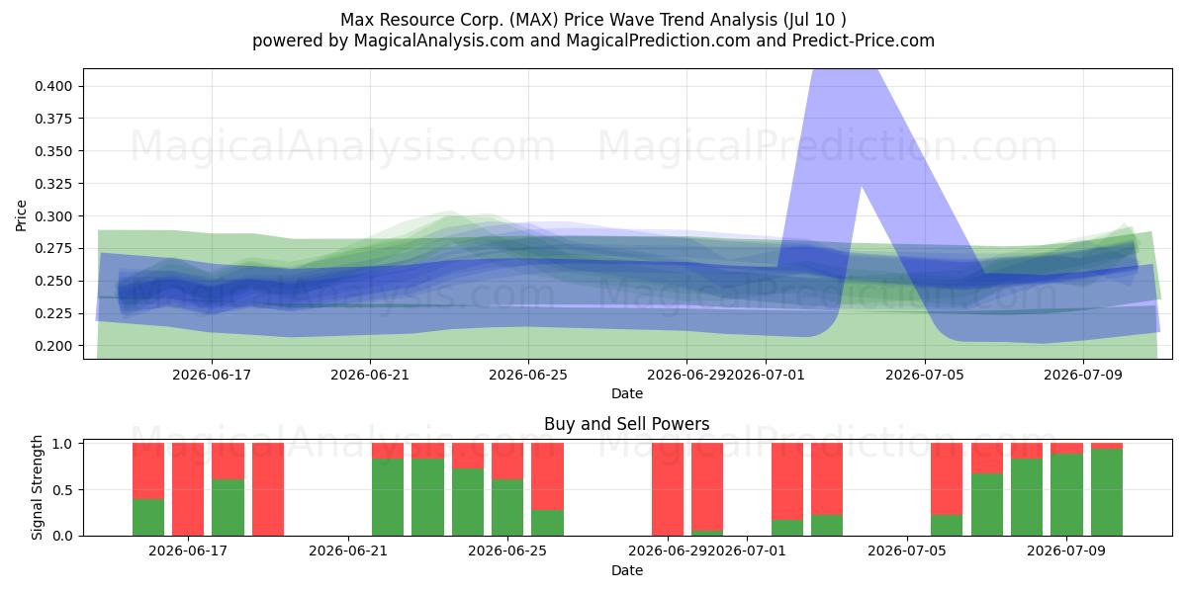Click the 0.300 tick on the Price axis
The height and width of the screenshot is (593, 1187).
(x=55, y=216)
